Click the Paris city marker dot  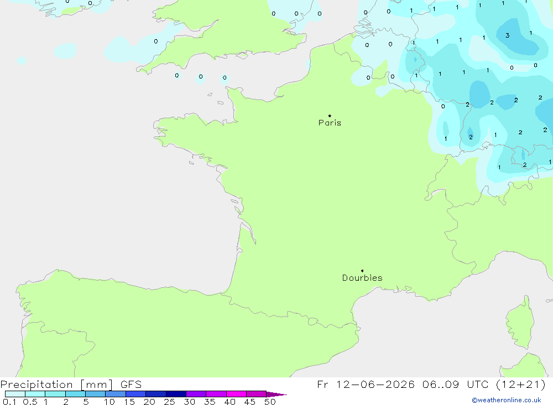point(330,115)
